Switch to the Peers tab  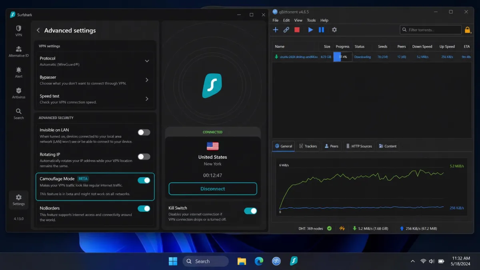click(332, 146)
